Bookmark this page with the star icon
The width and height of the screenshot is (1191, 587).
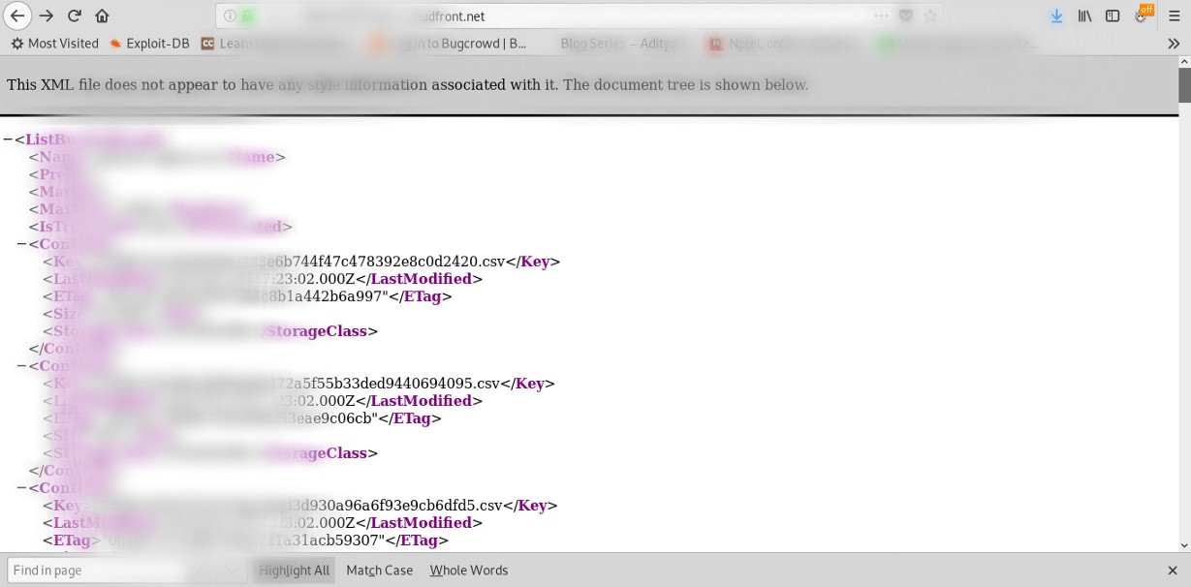[930, 15]
